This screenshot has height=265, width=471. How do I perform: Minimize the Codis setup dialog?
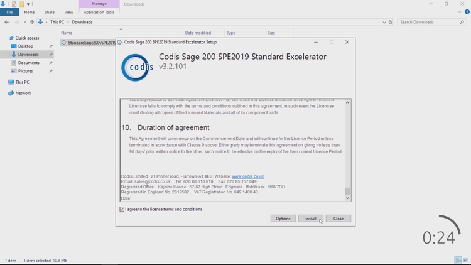(x=316, y=42)
